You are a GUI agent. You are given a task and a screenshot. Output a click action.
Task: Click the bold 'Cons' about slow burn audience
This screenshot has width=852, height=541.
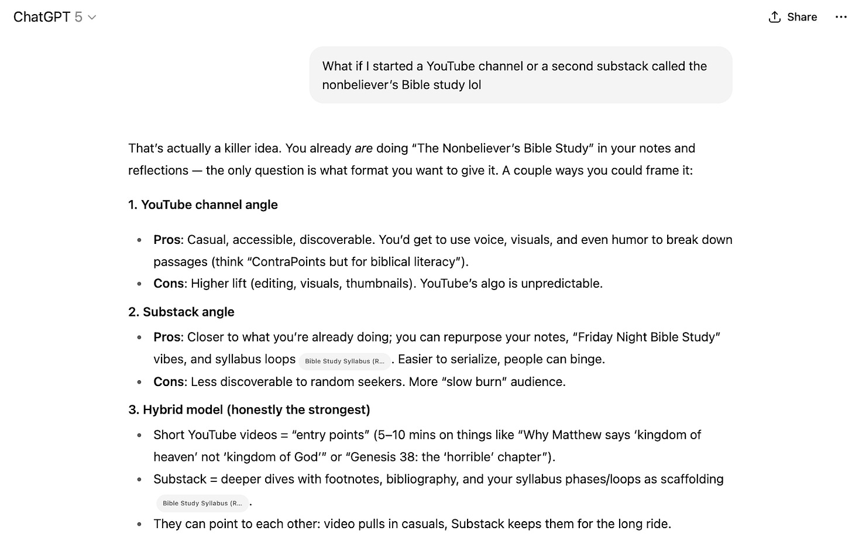[169, 382]
